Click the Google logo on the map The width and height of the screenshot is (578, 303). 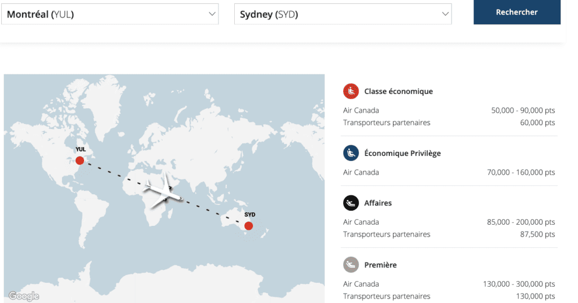tap(24, 296)
